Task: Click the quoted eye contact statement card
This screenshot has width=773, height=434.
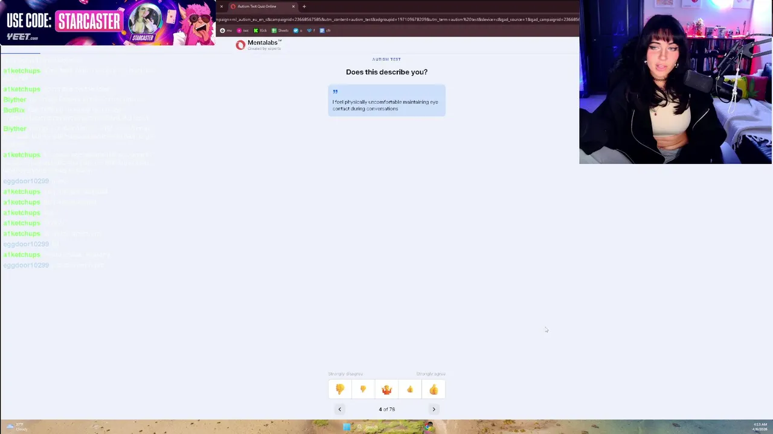Action: (386, 101)
